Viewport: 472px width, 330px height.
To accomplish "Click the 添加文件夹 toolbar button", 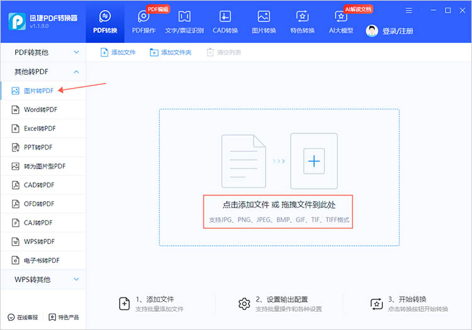I will click(171, 52).
